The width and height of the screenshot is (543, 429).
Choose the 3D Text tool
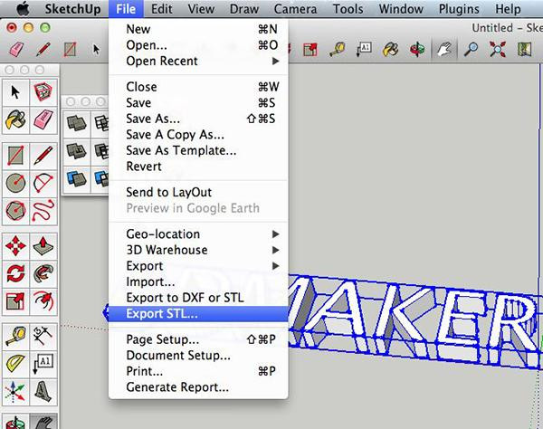point(43,392)
